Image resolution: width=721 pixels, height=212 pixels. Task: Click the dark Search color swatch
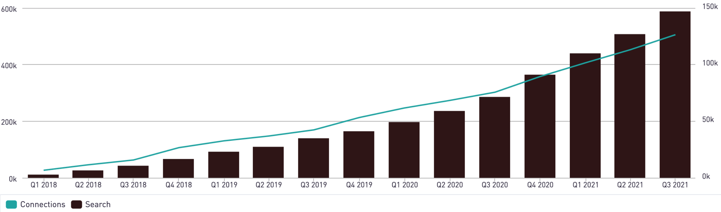click(x=76, y=204)
